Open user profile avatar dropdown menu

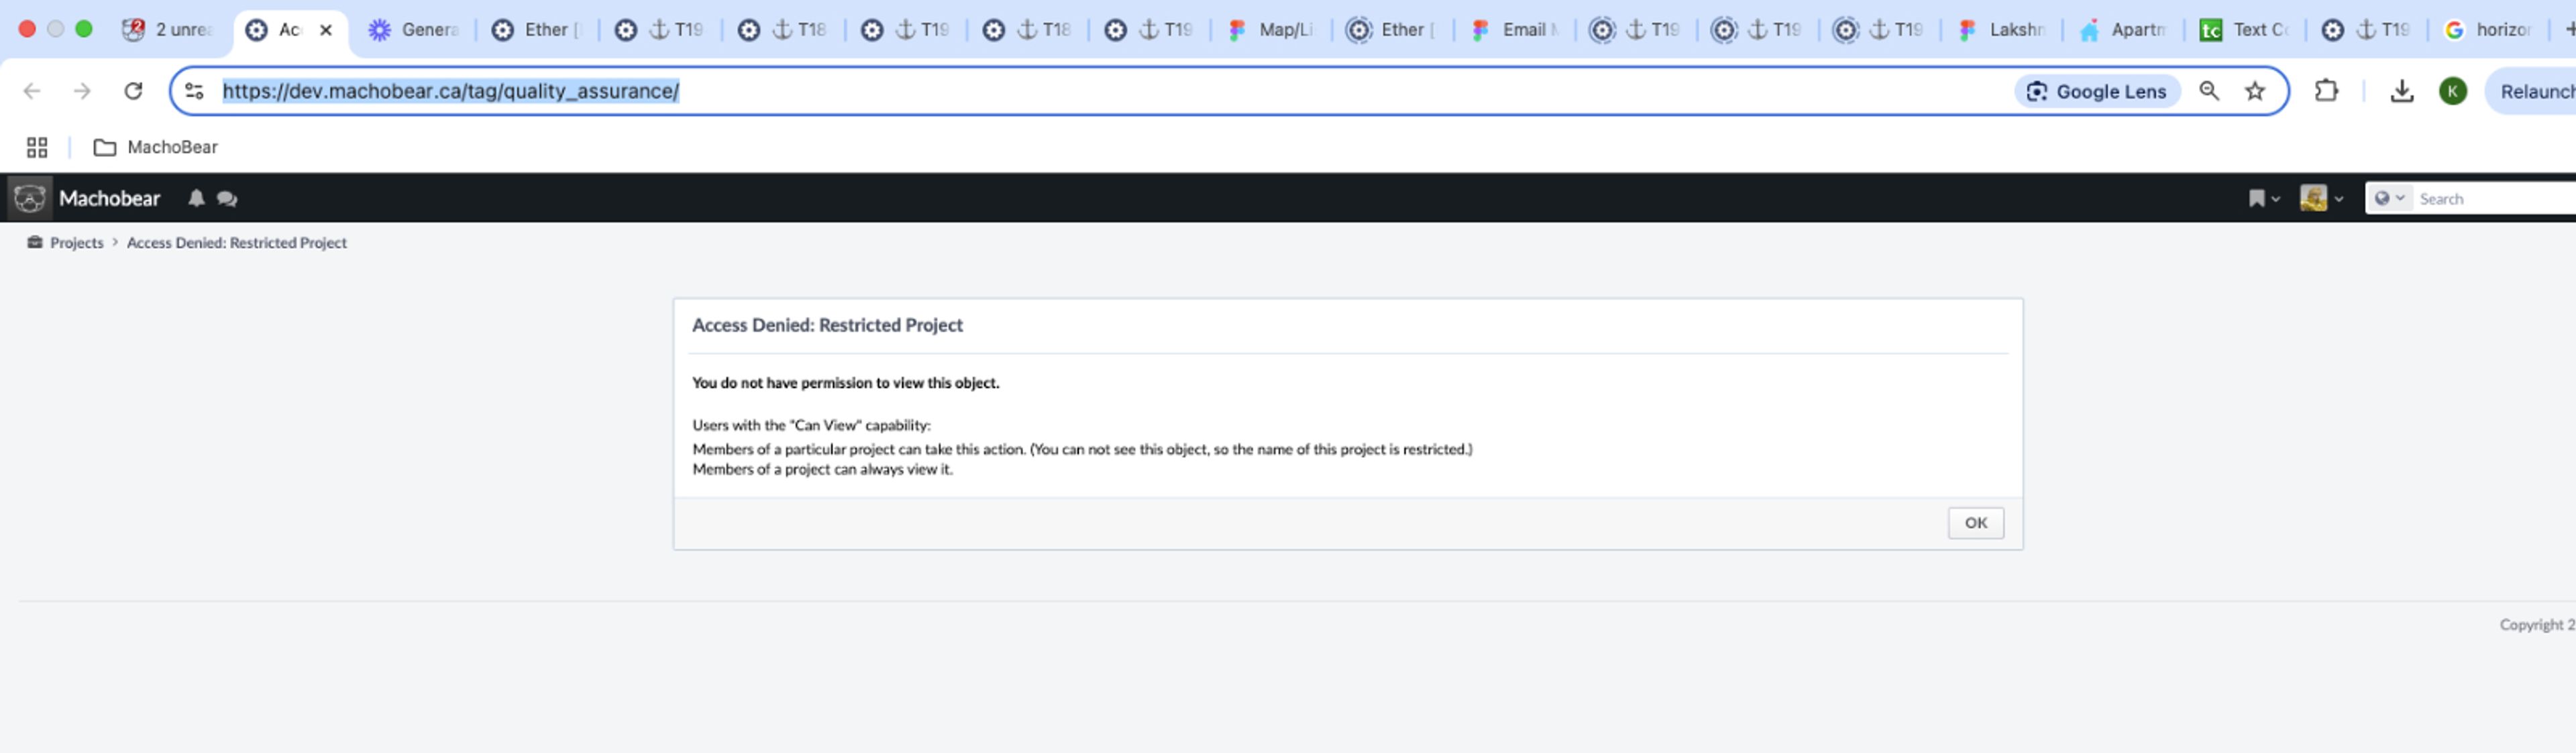tap(2321, 198)
